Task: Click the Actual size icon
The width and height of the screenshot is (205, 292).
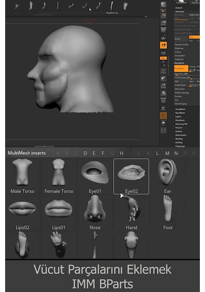Action: click(x=163, y=16)
